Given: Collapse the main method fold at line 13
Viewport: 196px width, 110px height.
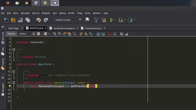Looking at the screenshot, I should pyautogui.click(x=14, y=82).
